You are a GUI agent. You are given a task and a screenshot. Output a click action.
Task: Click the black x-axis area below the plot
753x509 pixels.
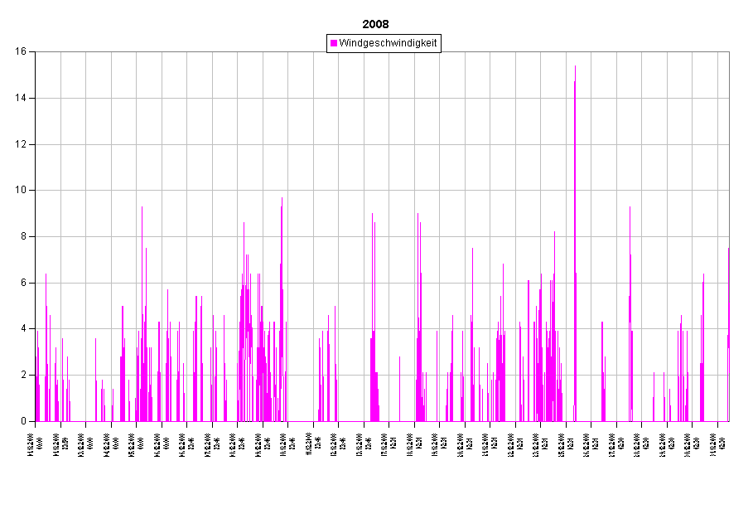381,464
